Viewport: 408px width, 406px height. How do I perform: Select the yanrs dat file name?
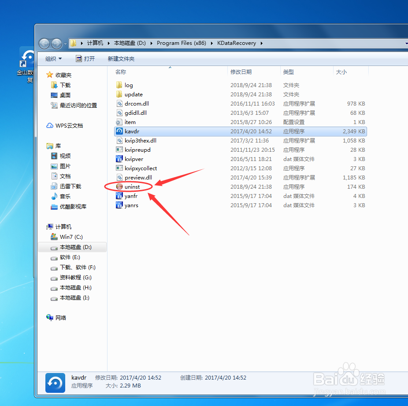click(x=131, y=205)
